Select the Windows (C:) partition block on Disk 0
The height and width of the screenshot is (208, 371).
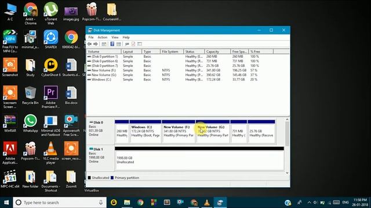point(146,131)
